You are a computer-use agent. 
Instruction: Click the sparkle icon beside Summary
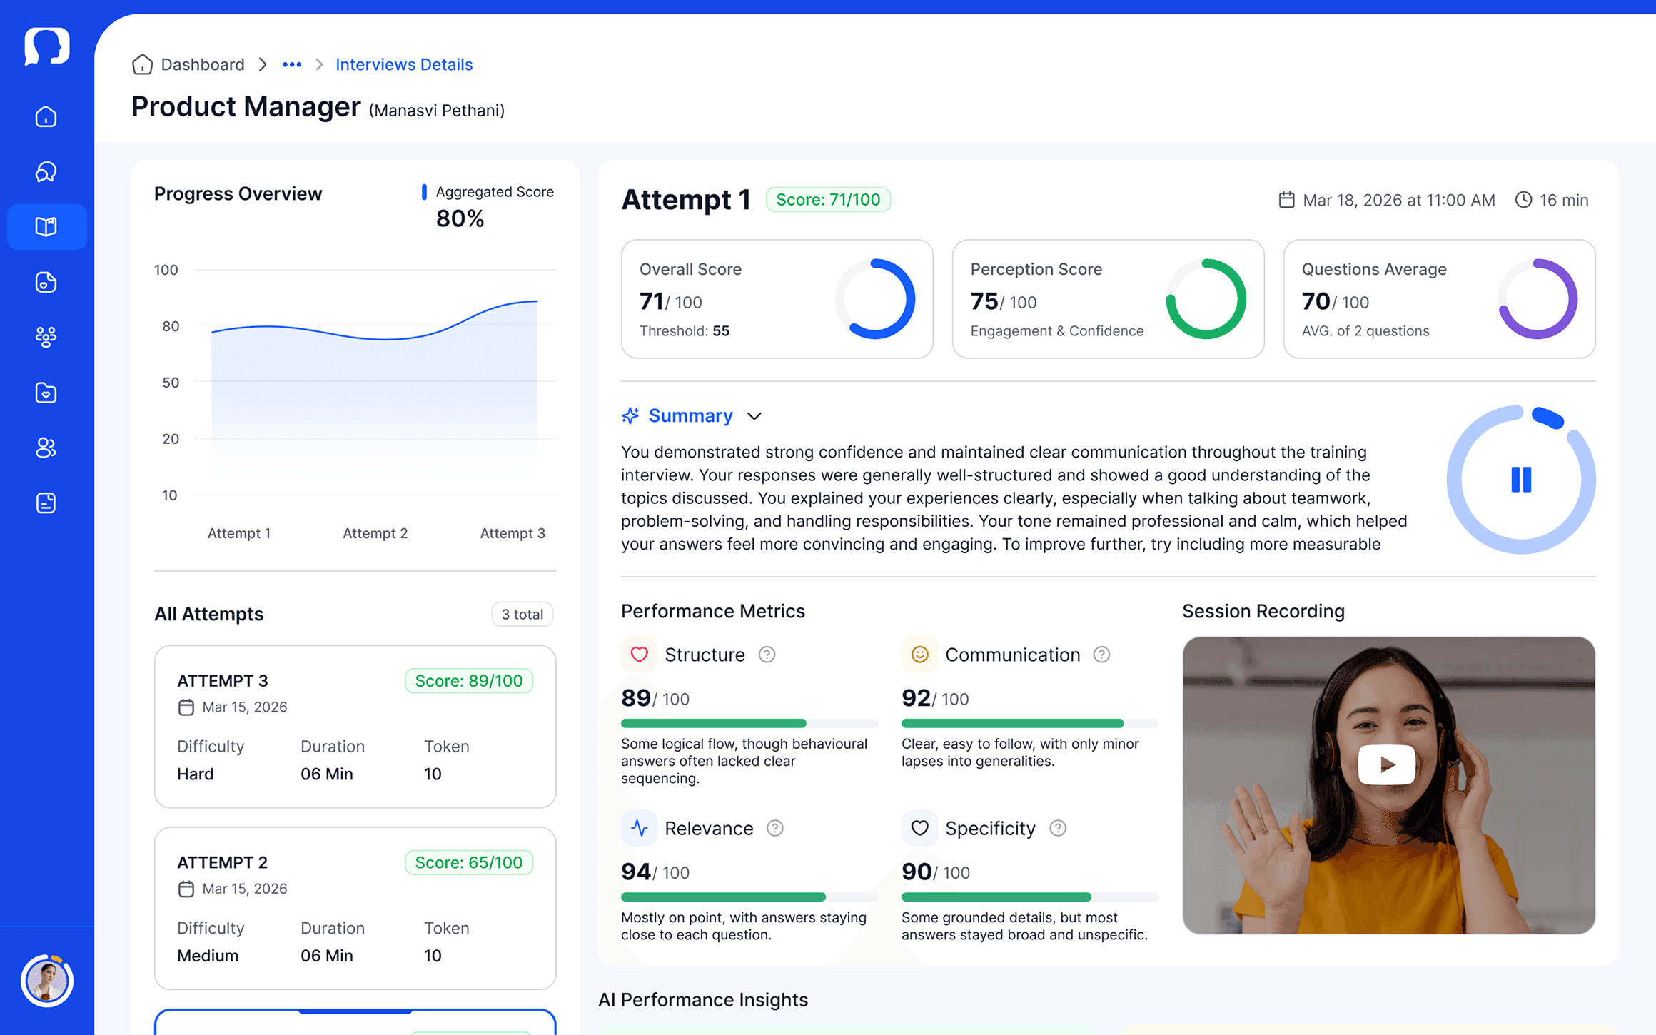[x=630, y=415]
